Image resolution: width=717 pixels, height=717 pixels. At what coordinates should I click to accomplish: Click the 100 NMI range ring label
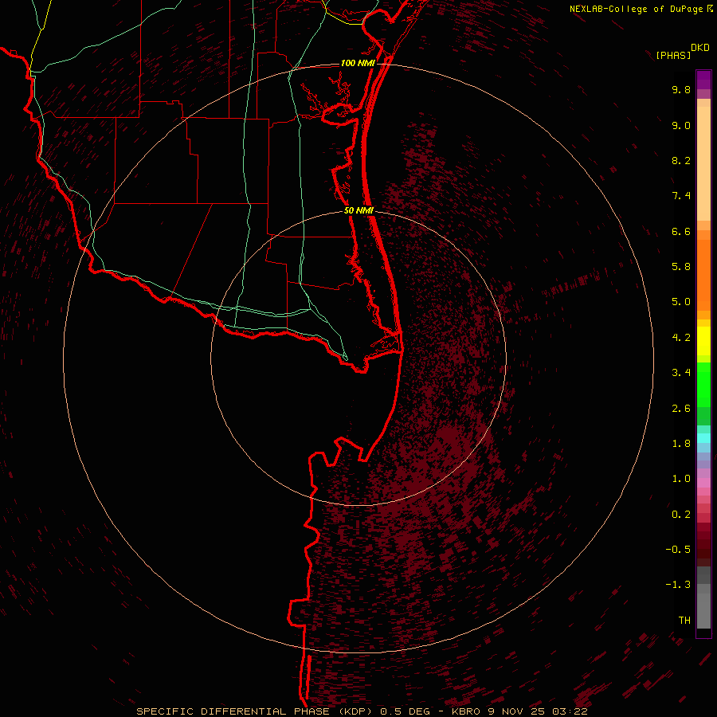[x=358, y=63]
